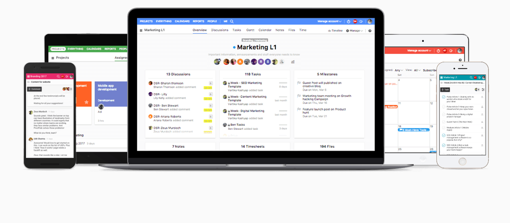Expand Manage account dropdown on laptop
The image size is (510, 223).
(329, 21)
